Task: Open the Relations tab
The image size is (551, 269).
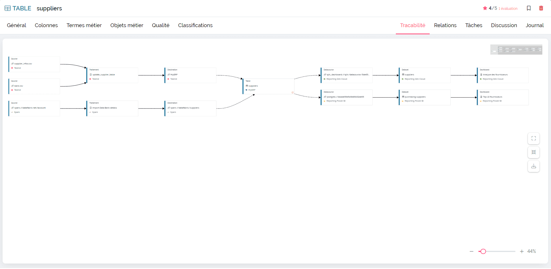Action: click(x=445, y=25)
